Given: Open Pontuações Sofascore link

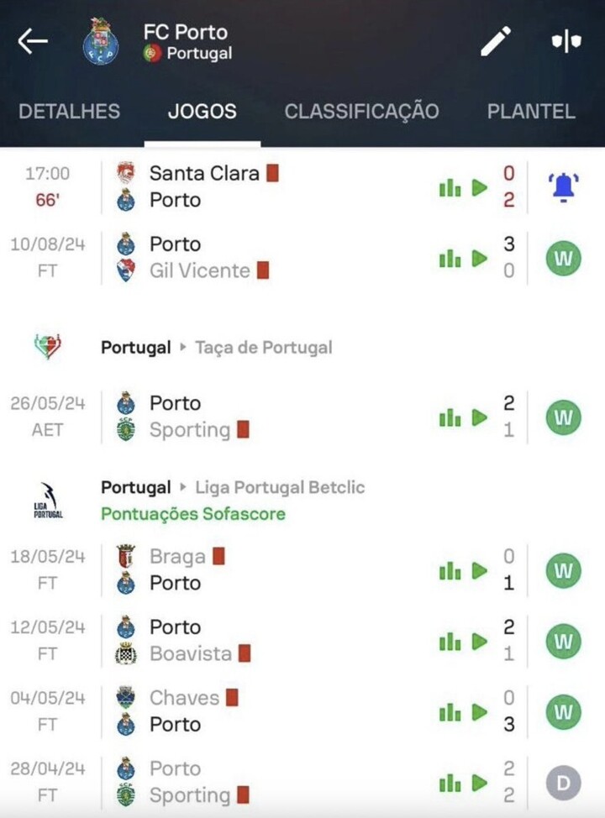Looking at the screenshot, I should (x=193, y=514).
